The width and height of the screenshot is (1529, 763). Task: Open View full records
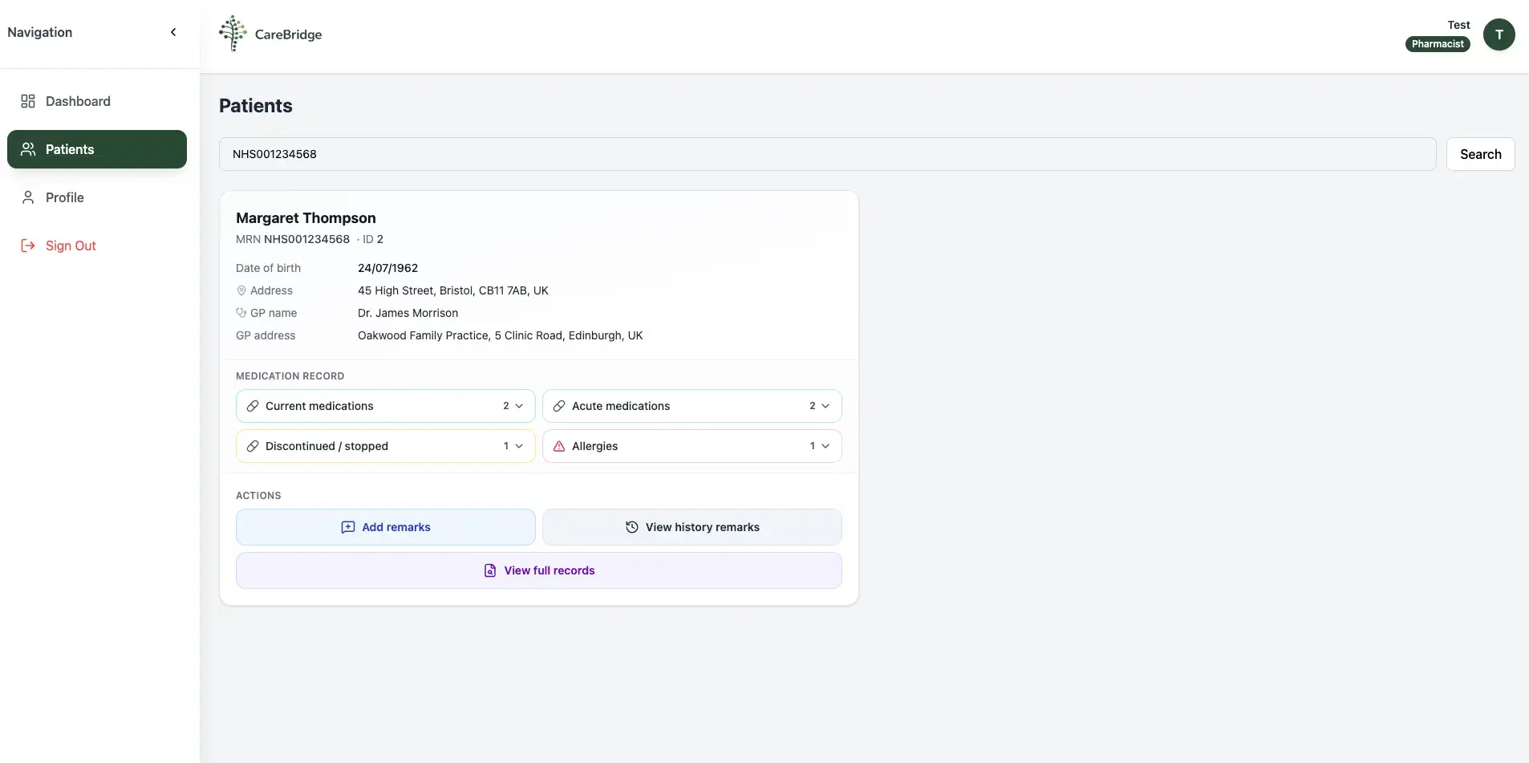pos(539,570)
